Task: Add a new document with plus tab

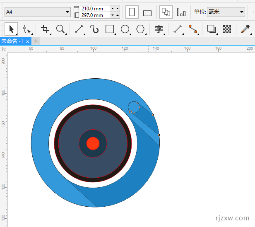Action: (36, 41)
